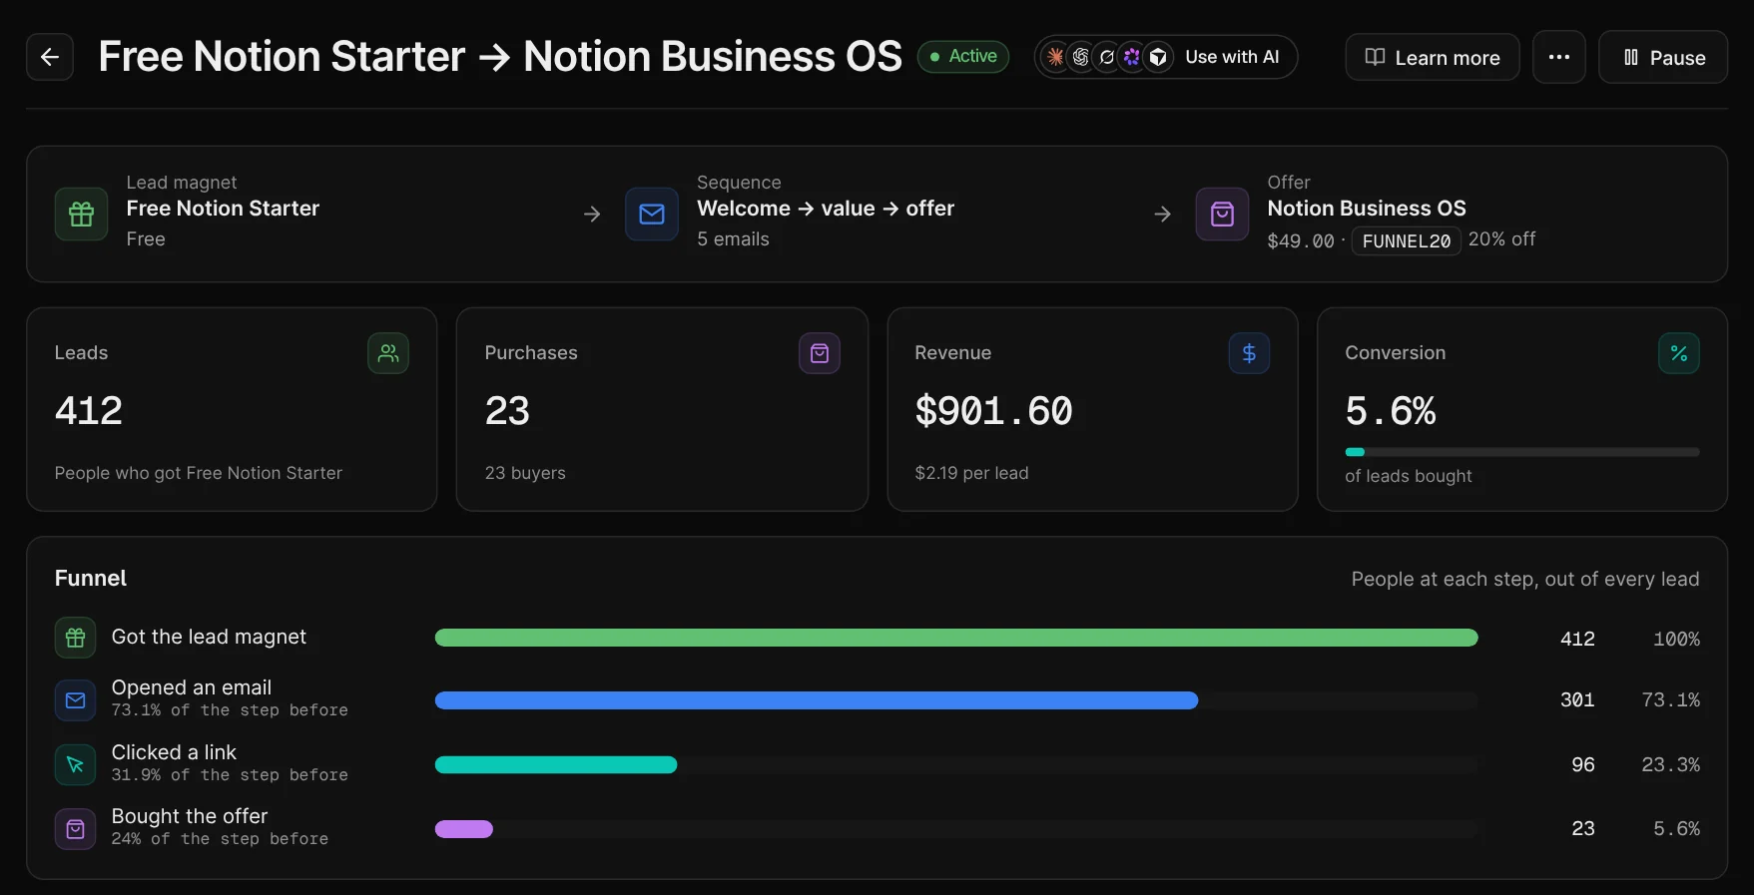Click the dollar icon in Revenue card
1754x895 pixels.
tap(1249, 353)
